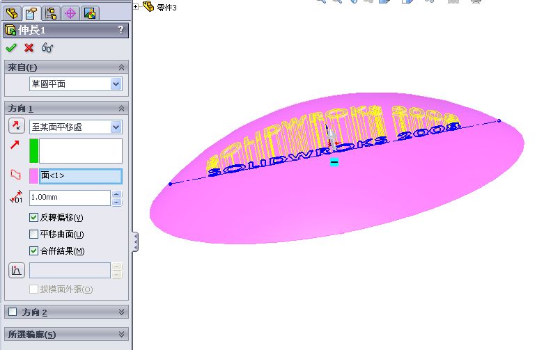The height and width of the screenshot is (350, 537).
Task: Click the green direction selection swatch
Action: coord(34,150)
